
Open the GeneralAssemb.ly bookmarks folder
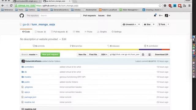(x=60, y=10)
